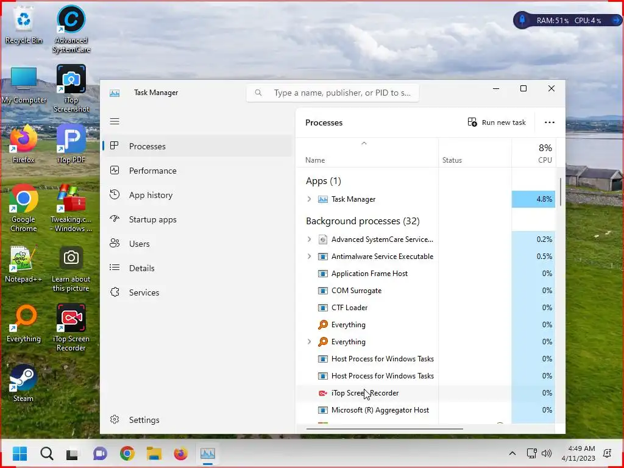Image resolution: width=624 pixels, height=468 pixels.
Task: Focus the Task Manager search box
Action: point(333,93)
